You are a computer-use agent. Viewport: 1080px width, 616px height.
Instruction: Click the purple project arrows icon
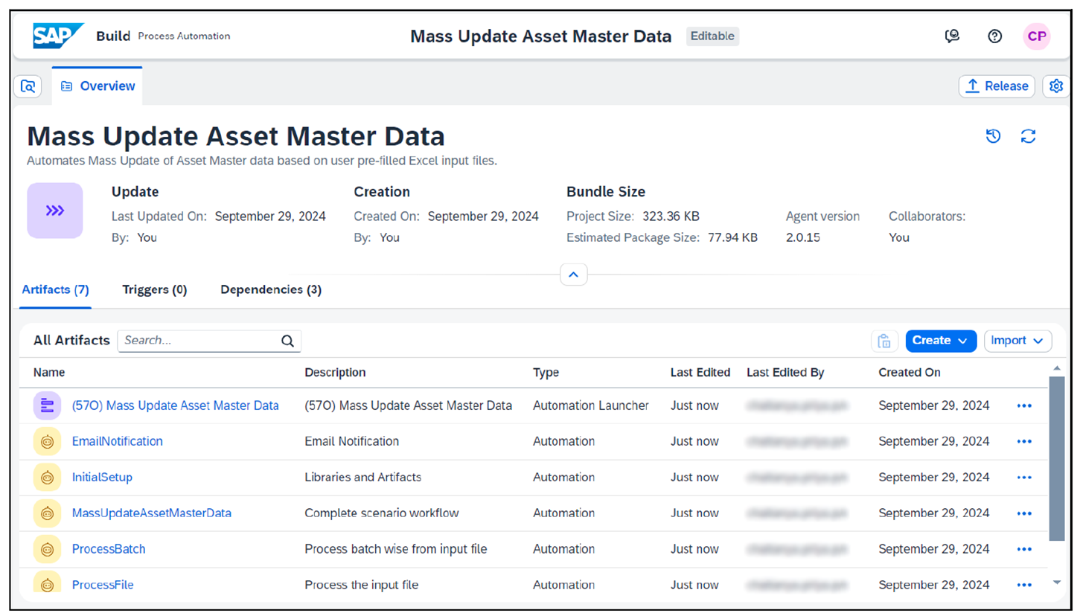55,211
